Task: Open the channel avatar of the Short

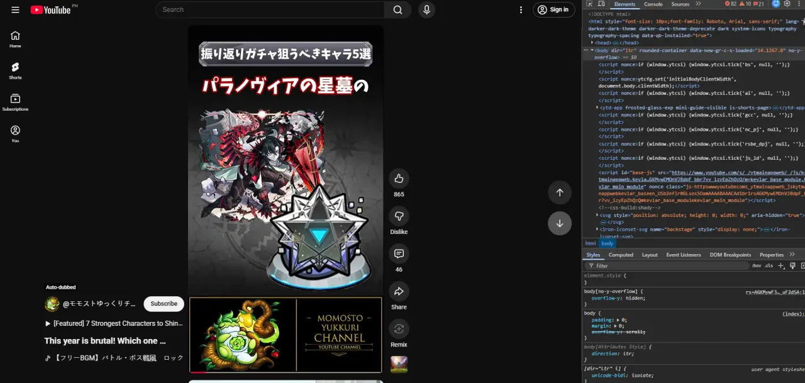Action: point(52,304)
